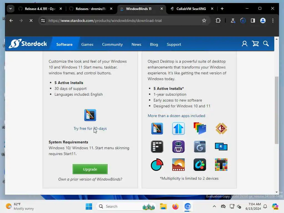The image size is (284, 213).
Task: Open the Windows Start menu
Action: (x=89, y=206)
